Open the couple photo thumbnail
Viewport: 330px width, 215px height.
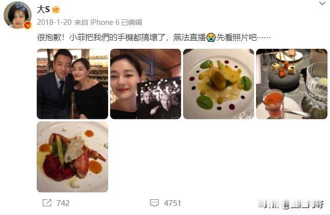click(72, 84)
